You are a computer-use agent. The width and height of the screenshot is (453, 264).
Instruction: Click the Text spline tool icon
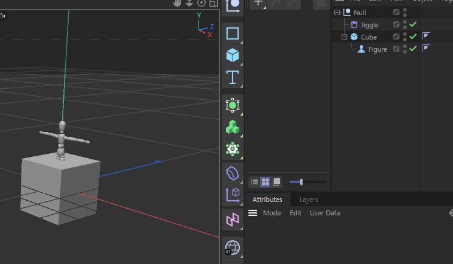click(x=233, y=77)
